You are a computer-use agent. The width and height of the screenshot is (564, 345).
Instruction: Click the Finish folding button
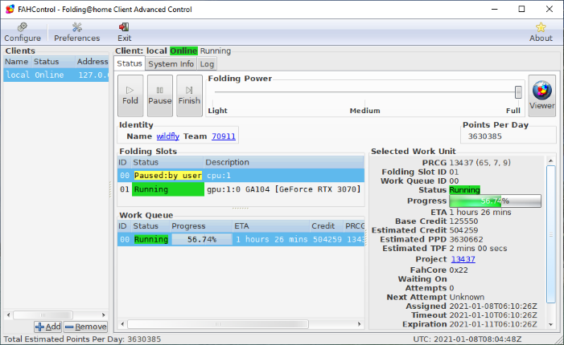(189, 95)
